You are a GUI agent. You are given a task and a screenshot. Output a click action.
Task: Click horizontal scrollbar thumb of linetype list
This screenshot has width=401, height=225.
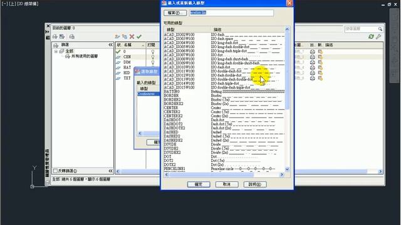pos(211,175)
